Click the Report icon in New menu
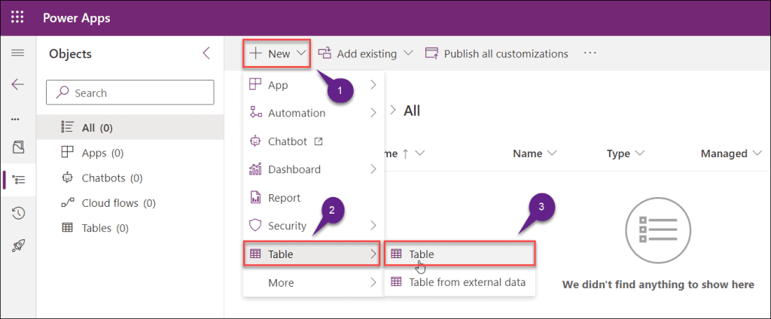This screenshot has height=319, width=771. (255, 198)
